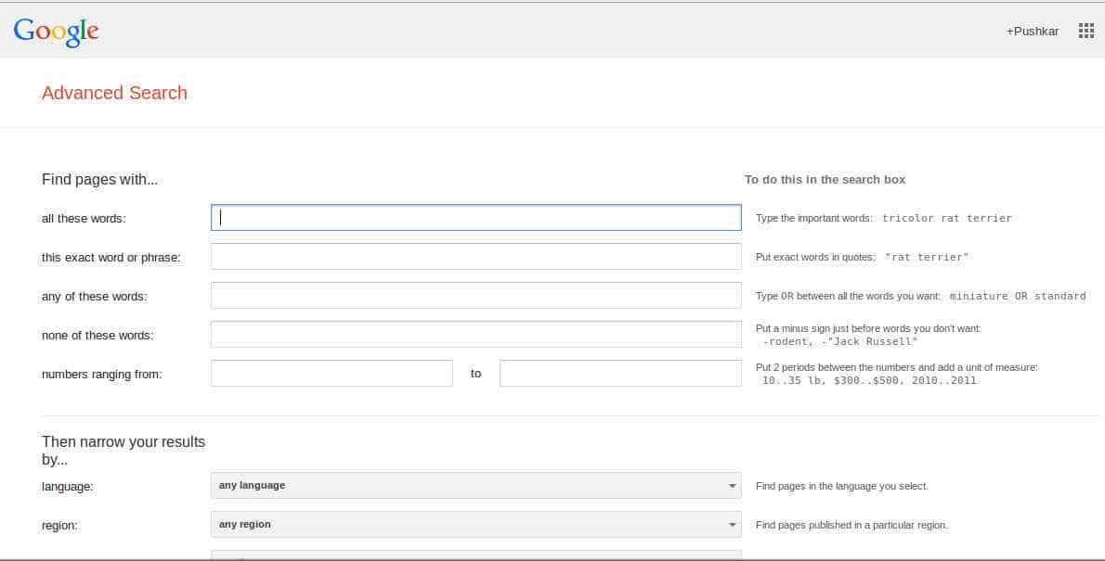Click the Google logo

(x=57, y=32)
